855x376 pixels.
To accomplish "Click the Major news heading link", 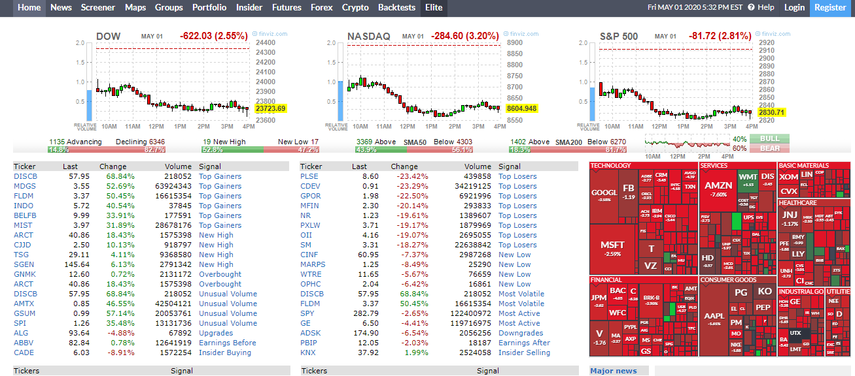I will tap(614, 371).
